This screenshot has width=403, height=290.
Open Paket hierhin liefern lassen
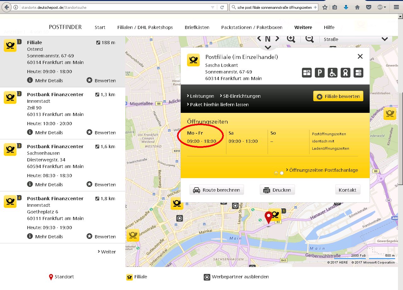pyautogui.click(x=218, y=105)
